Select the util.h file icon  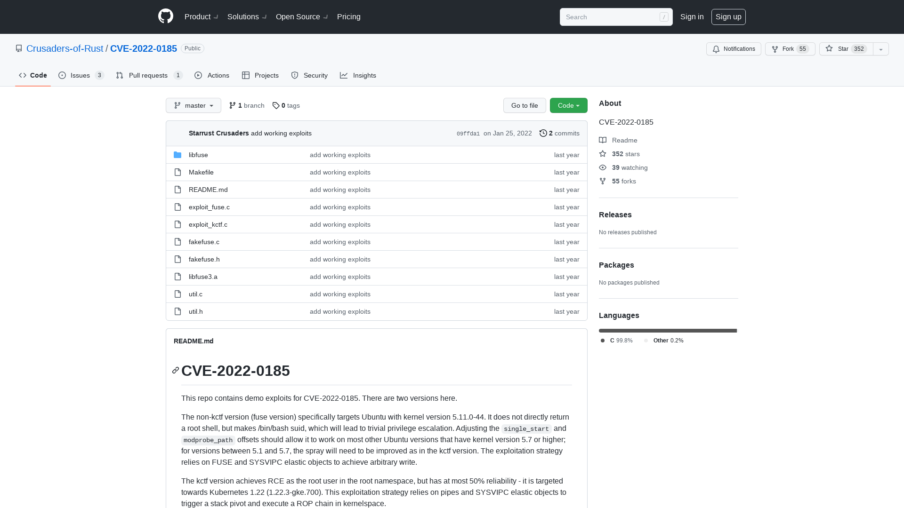point(178,311)
